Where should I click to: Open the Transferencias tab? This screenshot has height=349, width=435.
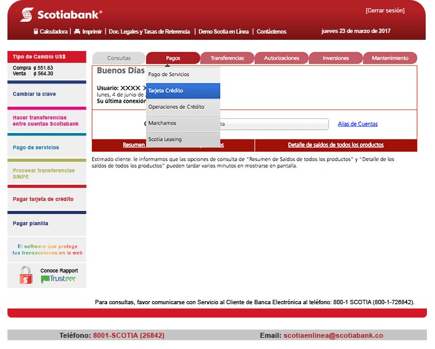(227, 58)
